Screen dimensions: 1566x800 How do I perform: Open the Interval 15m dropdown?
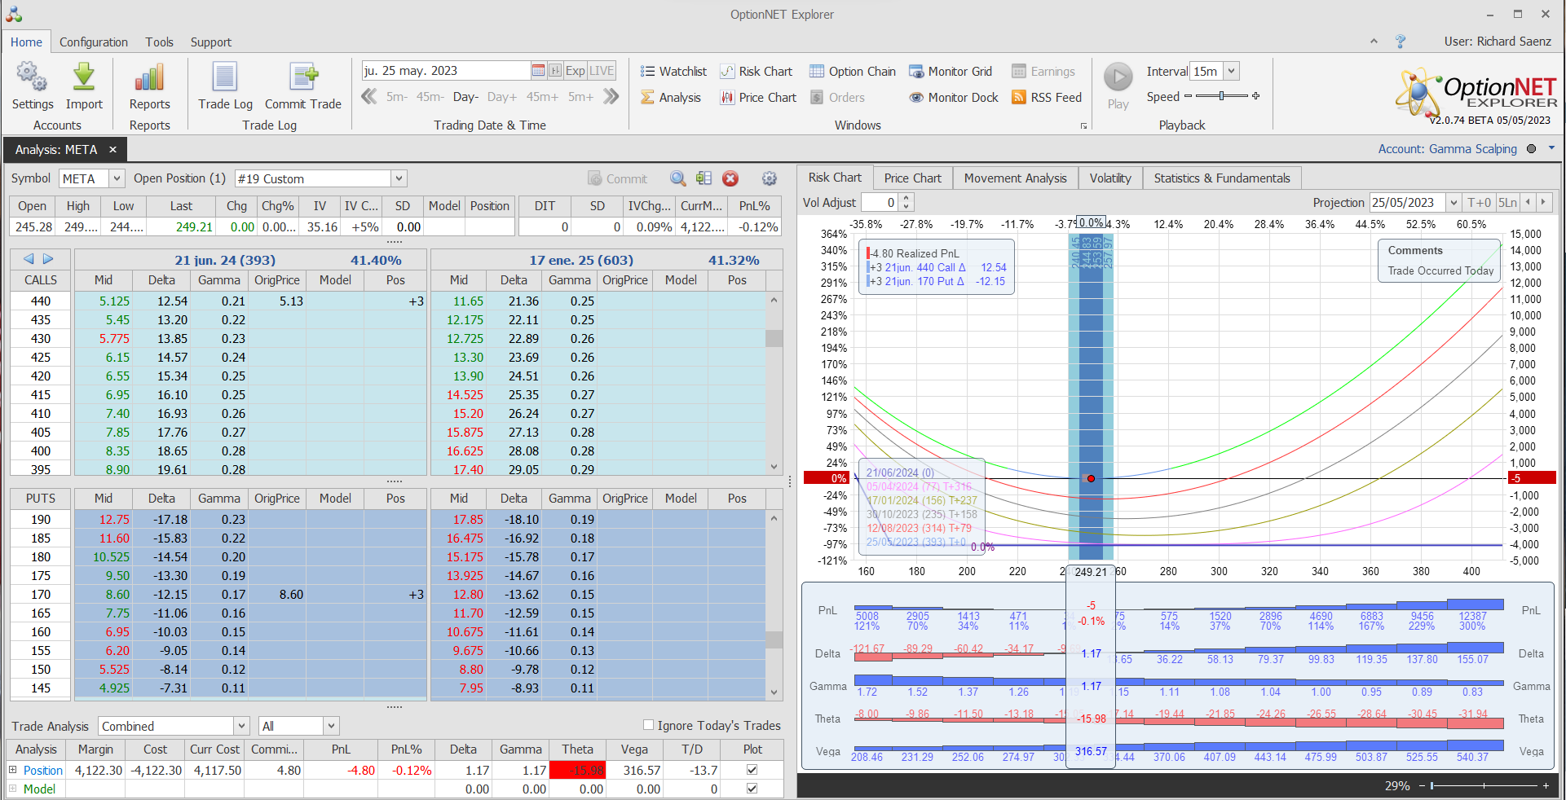(1232, 72)
